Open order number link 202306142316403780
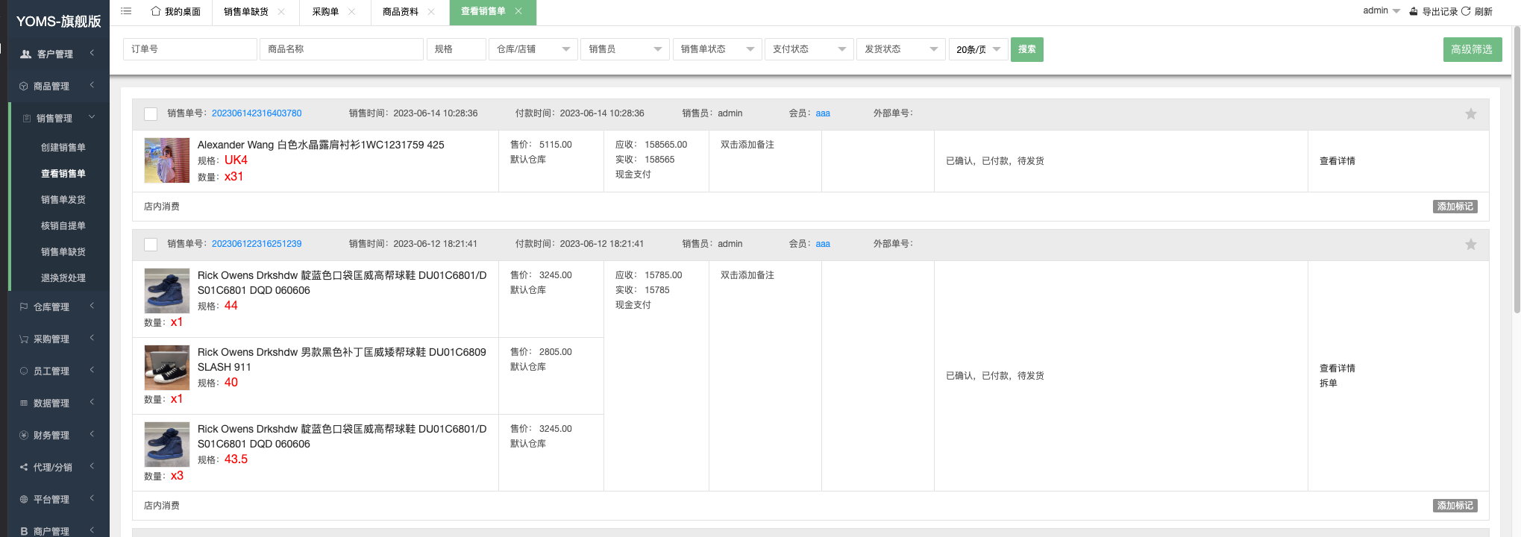 coord(257,113)
